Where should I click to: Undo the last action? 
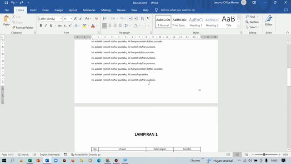(13, 3)
